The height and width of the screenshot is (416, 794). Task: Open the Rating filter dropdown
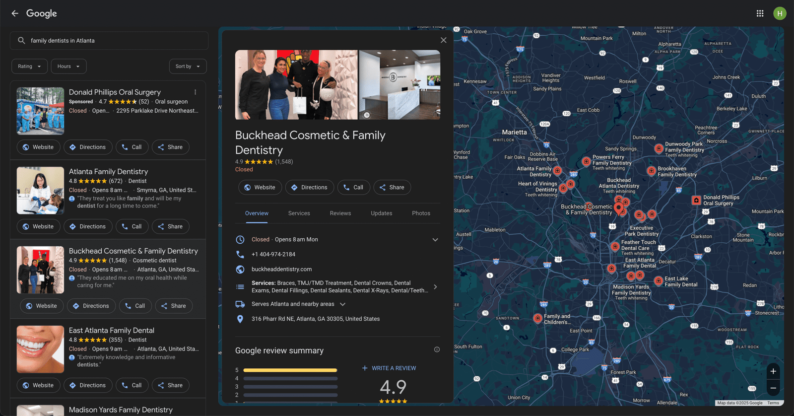(30, 67)
